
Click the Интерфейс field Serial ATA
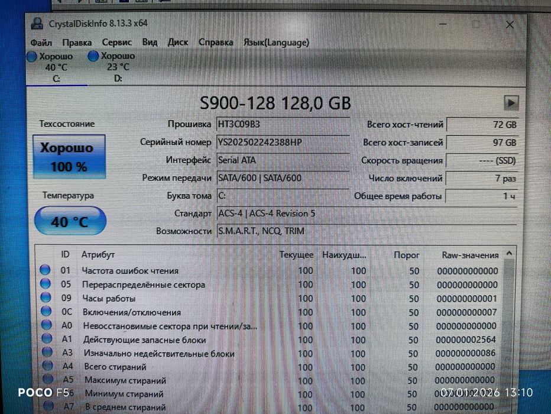click(283, 160)
